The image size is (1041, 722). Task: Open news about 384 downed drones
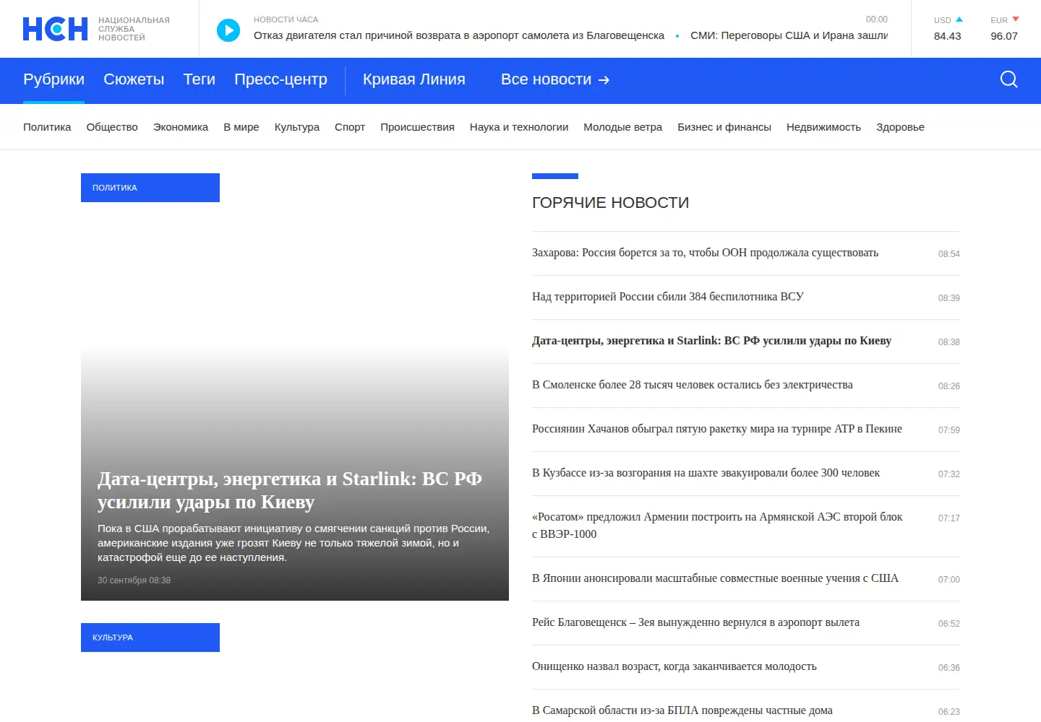click(x=668, y=297)
